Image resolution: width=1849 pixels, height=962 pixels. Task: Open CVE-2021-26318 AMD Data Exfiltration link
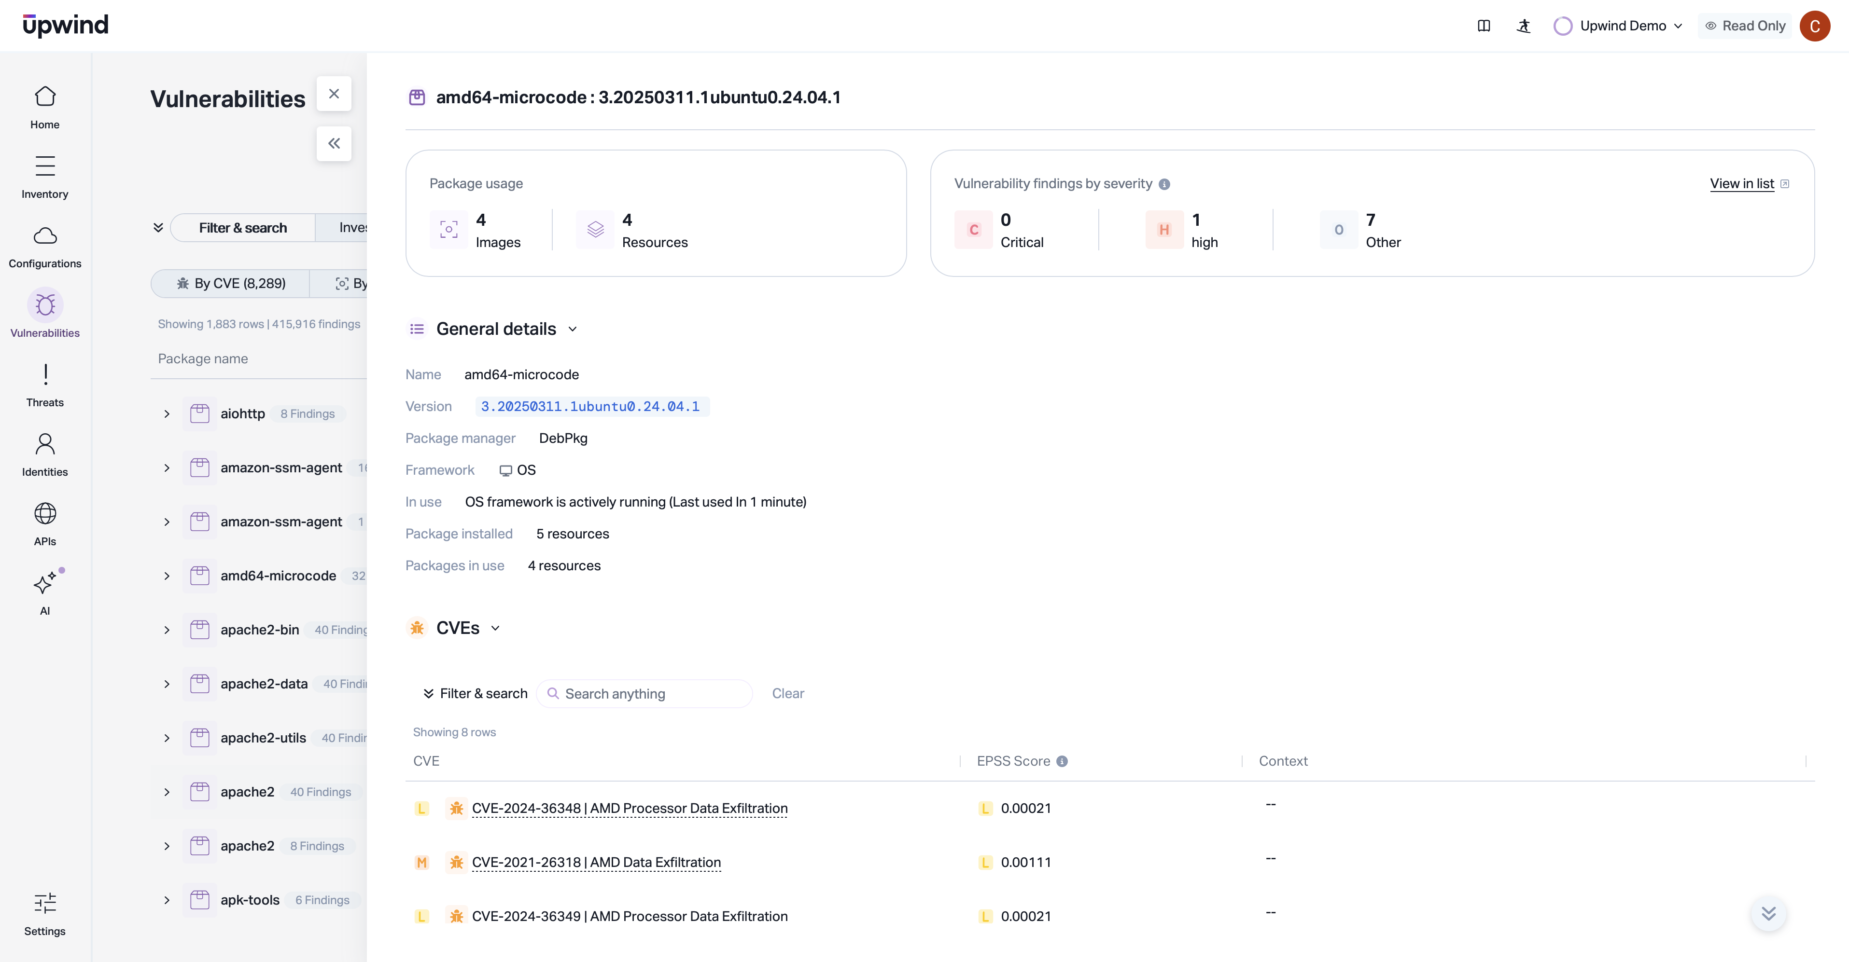(596, 862)
